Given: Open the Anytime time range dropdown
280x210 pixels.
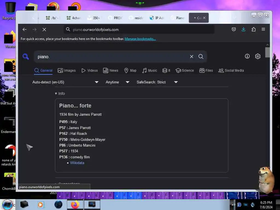Looking at the screenshot, I should [118, 82].
